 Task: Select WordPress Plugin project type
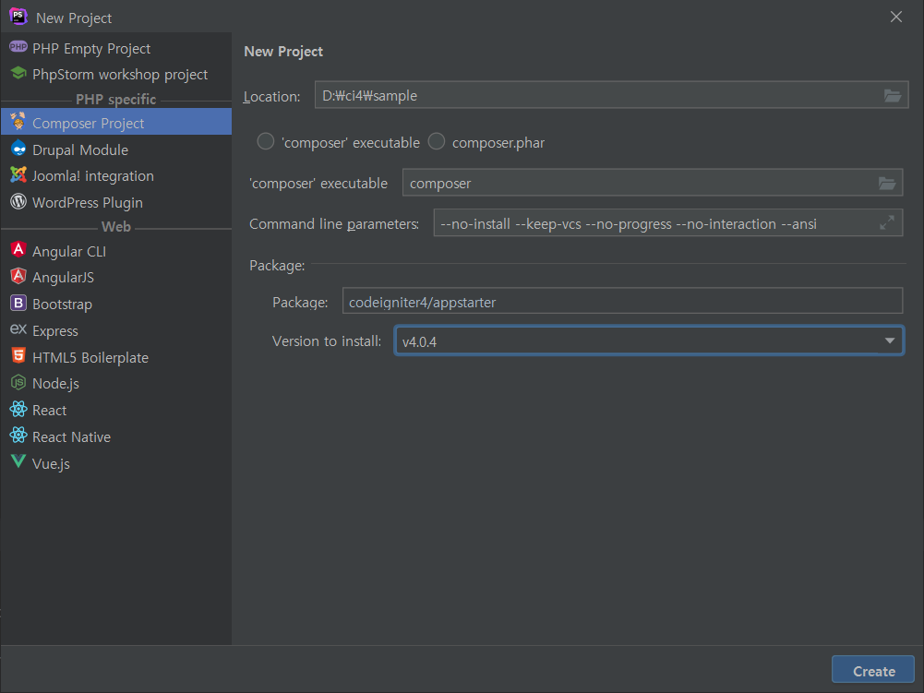(x=116, y=202)
